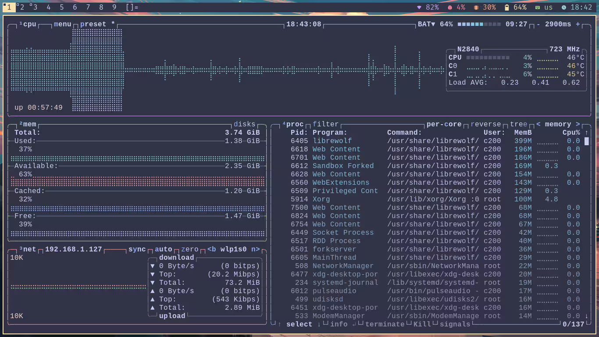Image resolution: width=599 pixels, height=337 pixels.
Task: Open the preset selector in cpu box
Action: click(93, 24)
